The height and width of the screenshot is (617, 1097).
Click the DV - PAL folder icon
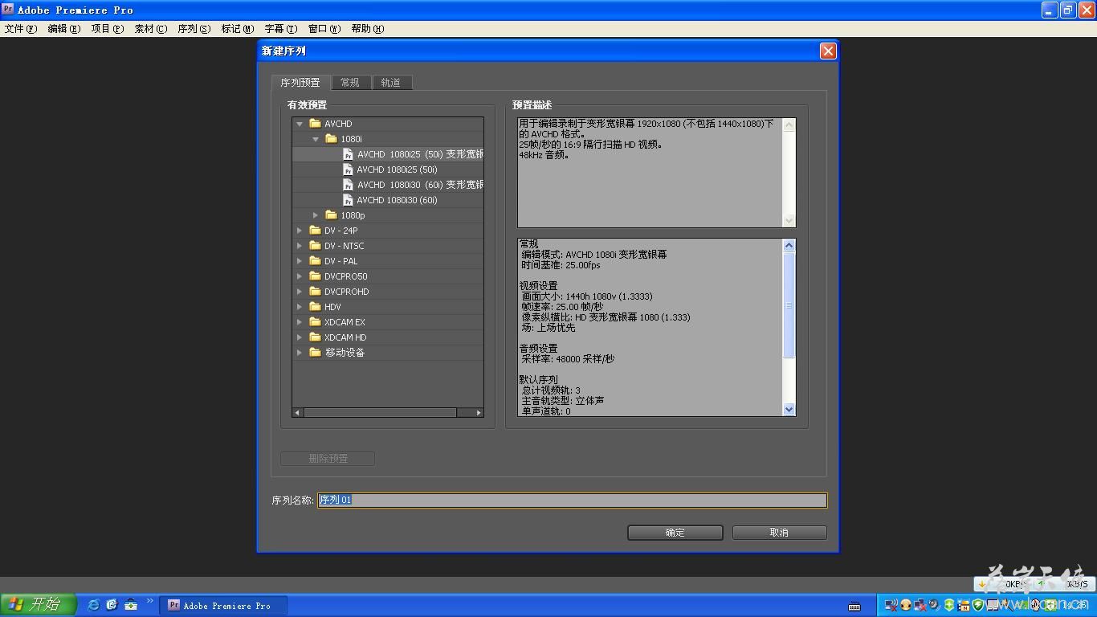[x=315, y=261]
